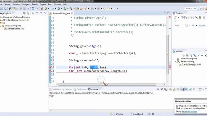
Task: Open the External Tools dropdown arrow
Action: 74,9
